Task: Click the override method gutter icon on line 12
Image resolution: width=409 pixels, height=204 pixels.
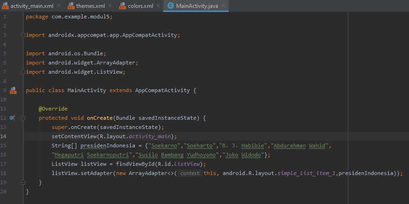Action: tap(12, 118)
